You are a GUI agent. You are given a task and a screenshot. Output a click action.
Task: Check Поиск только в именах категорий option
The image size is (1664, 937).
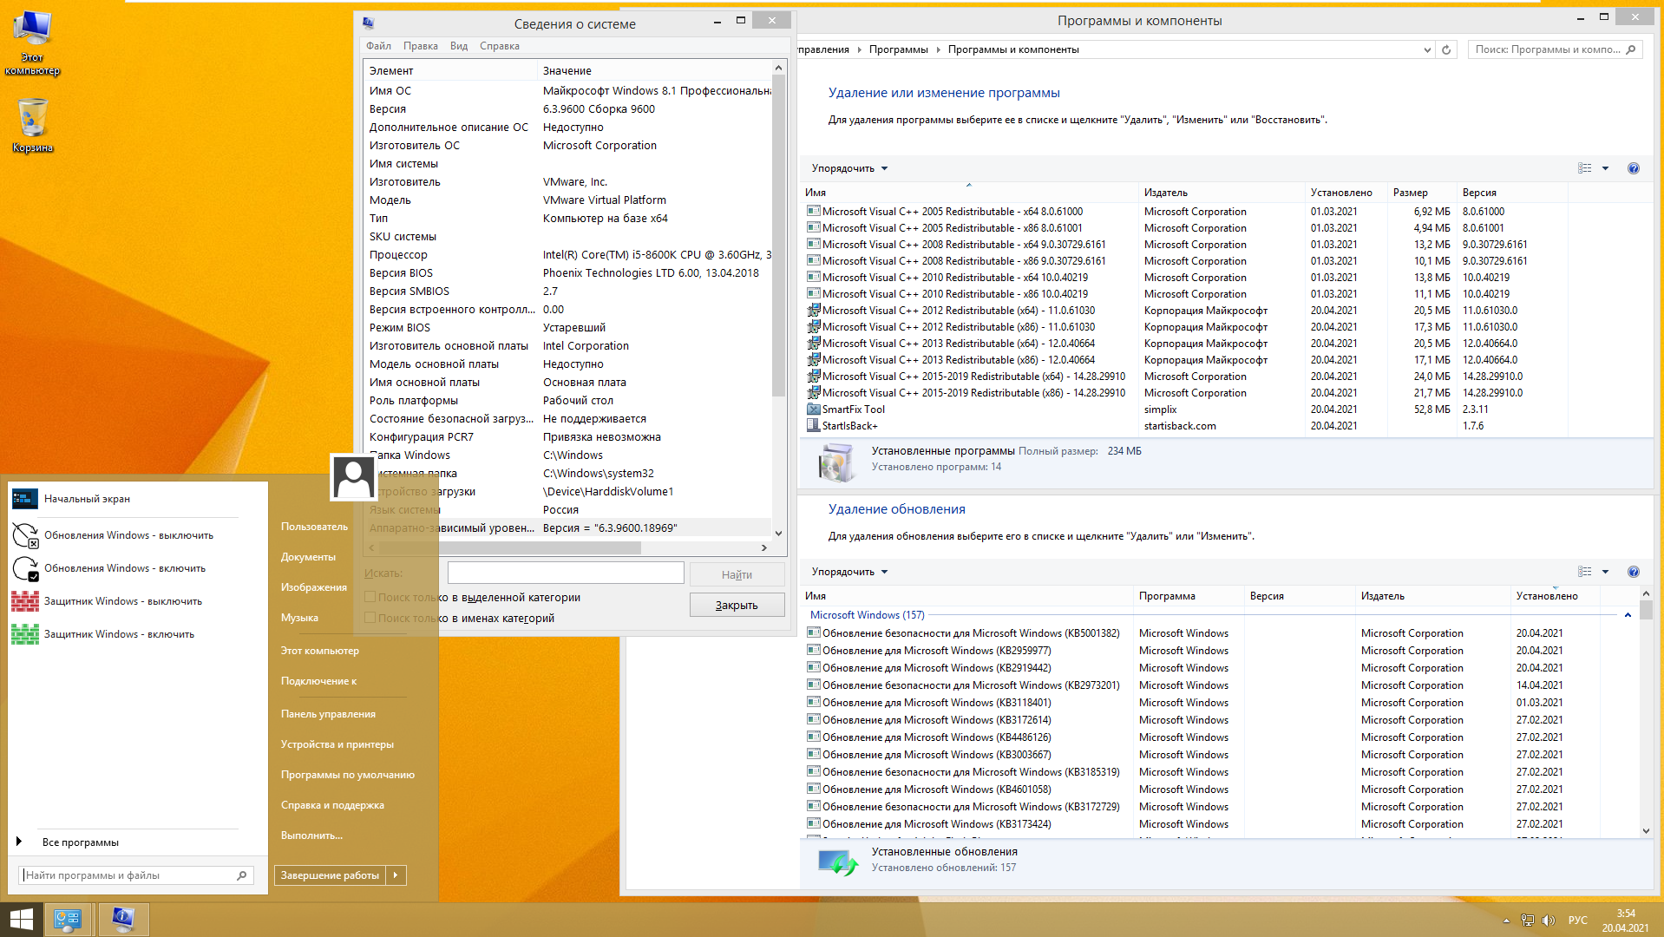(x=370, y=618)
